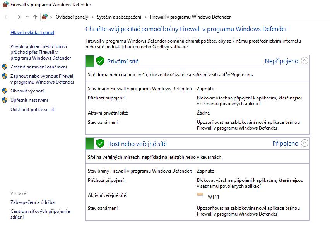
Task: Click Žádné value for Aktivní privátní sítě
Action: [x=203, y=113]
